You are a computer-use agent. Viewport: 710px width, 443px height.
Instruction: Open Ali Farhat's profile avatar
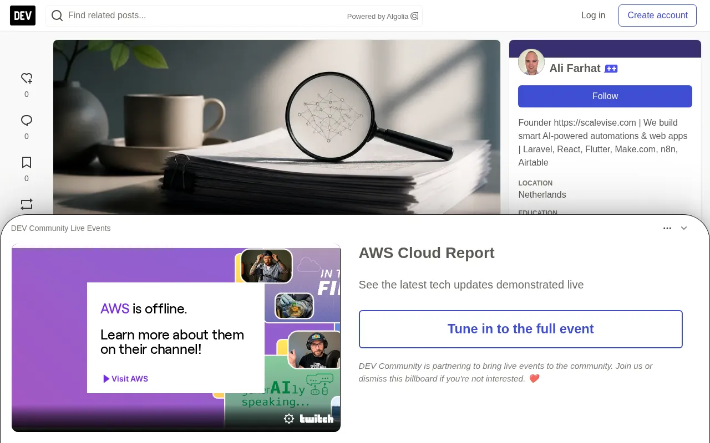tap(531, 62)
